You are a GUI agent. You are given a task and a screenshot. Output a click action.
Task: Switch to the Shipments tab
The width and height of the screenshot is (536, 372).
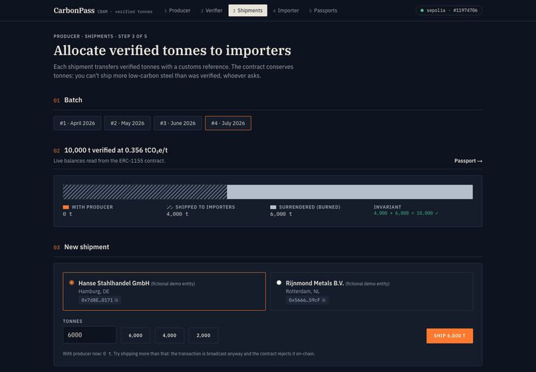click(x=248, y=11)
